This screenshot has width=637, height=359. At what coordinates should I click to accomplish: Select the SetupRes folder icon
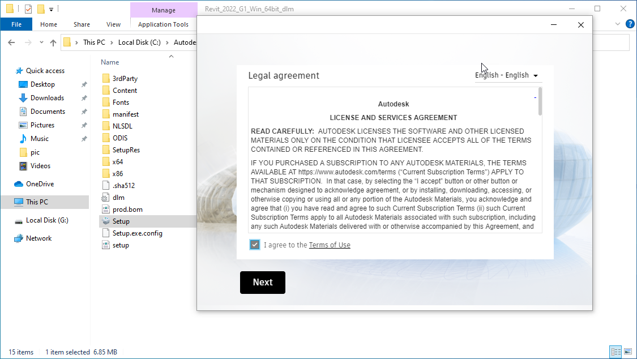coord(106,150)
